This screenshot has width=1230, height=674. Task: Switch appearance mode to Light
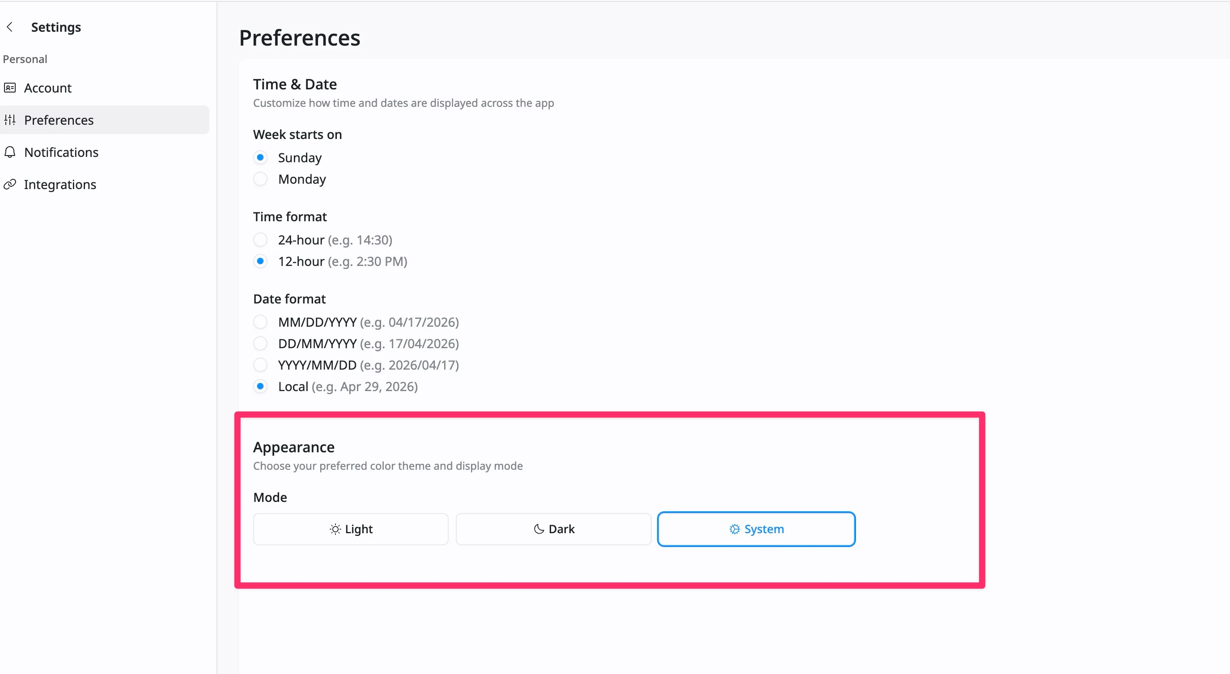[x=351, y=529]
